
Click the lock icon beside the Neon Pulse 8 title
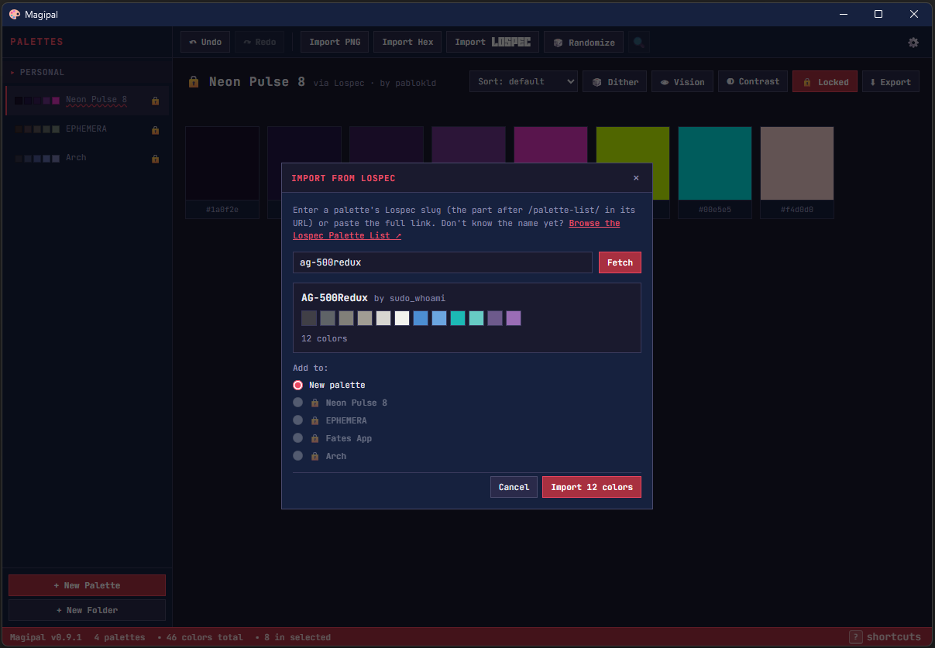pos(194,81)
